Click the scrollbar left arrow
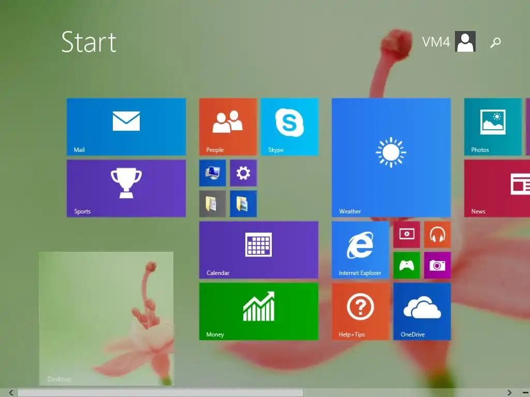Screen dimensions: 530x397 pyautogui.click(x=11, y=393)
